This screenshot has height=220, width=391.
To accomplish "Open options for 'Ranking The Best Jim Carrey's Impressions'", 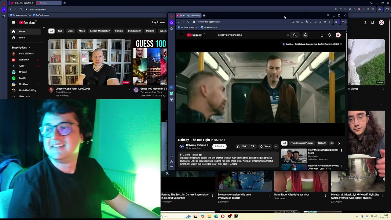I will pyautogui.click(x=213, y=196).
